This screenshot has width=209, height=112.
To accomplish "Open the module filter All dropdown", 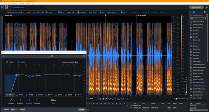I will click(x=198, y=12).
